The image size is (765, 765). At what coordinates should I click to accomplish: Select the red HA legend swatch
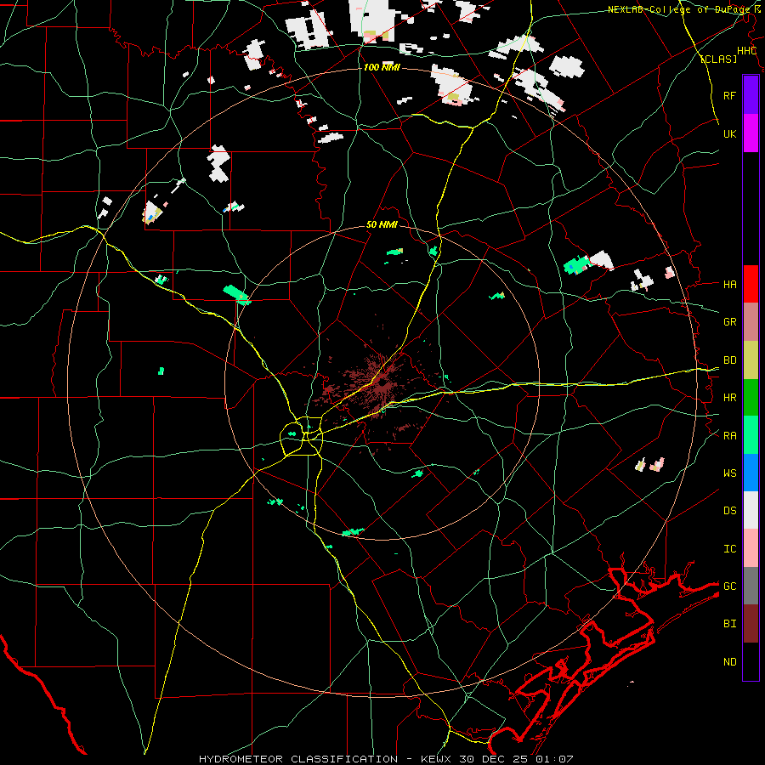click(751, 284)
